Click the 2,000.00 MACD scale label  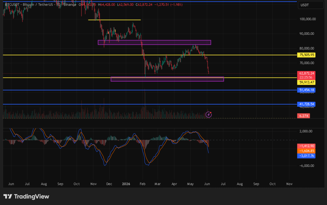pos(306,131)
